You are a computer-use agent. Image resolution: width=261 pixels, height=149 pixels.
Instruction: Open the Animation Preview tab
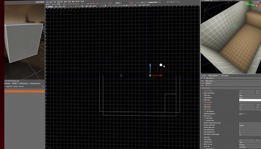[35, 83]
